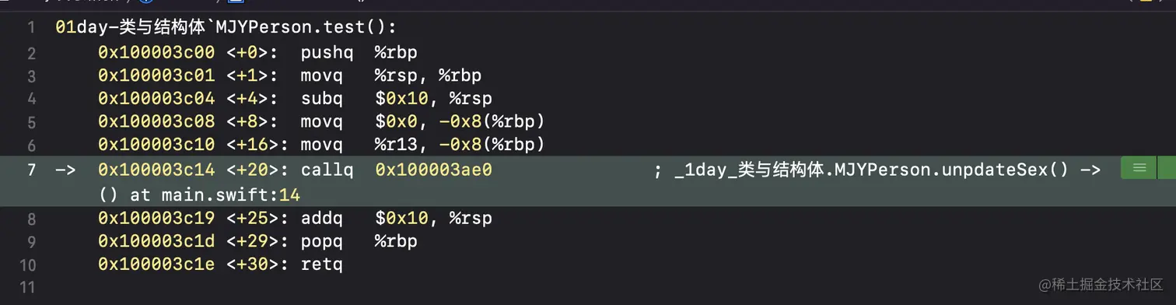Click the callq target address 0x100003ae0
Viewport: 1176px width, 305px height.
pos(433,169)
